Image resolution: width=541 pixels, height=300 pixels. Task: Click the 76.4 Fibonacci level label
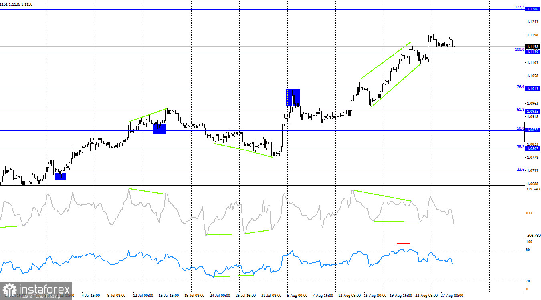coord(521,87)
